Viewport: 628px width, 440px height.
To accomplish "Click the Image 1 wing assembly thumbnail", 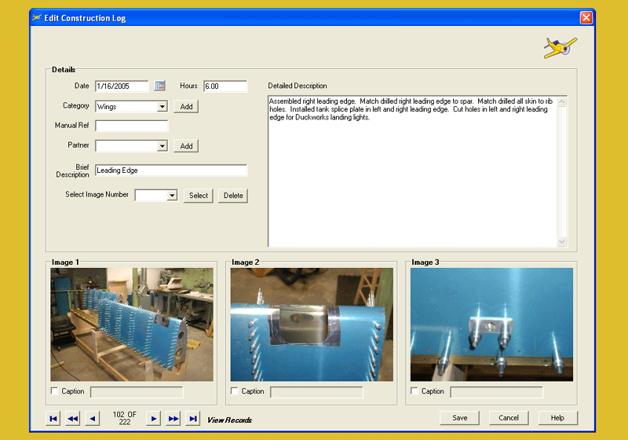I will (132, 324).
